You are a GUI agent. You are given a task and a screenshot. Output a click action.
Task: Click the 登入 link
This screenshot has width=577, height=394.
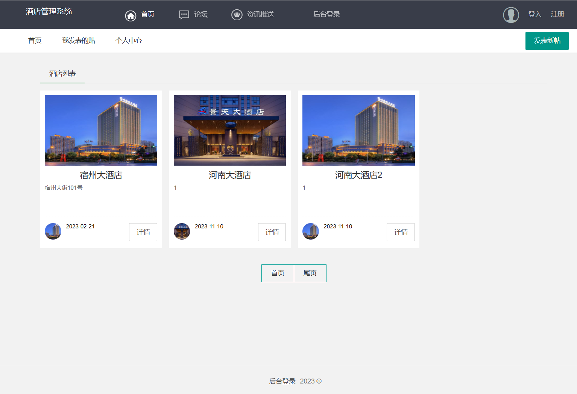click(x=534, y=14)
